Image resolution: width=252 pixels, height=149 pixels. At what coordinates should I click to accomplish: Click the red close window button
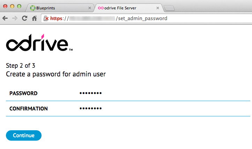point(5,6)
